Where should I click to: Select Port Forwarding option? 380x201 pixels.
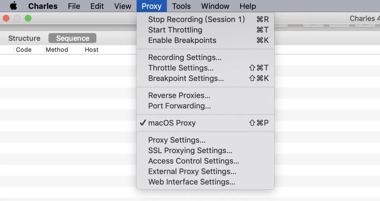179,106
